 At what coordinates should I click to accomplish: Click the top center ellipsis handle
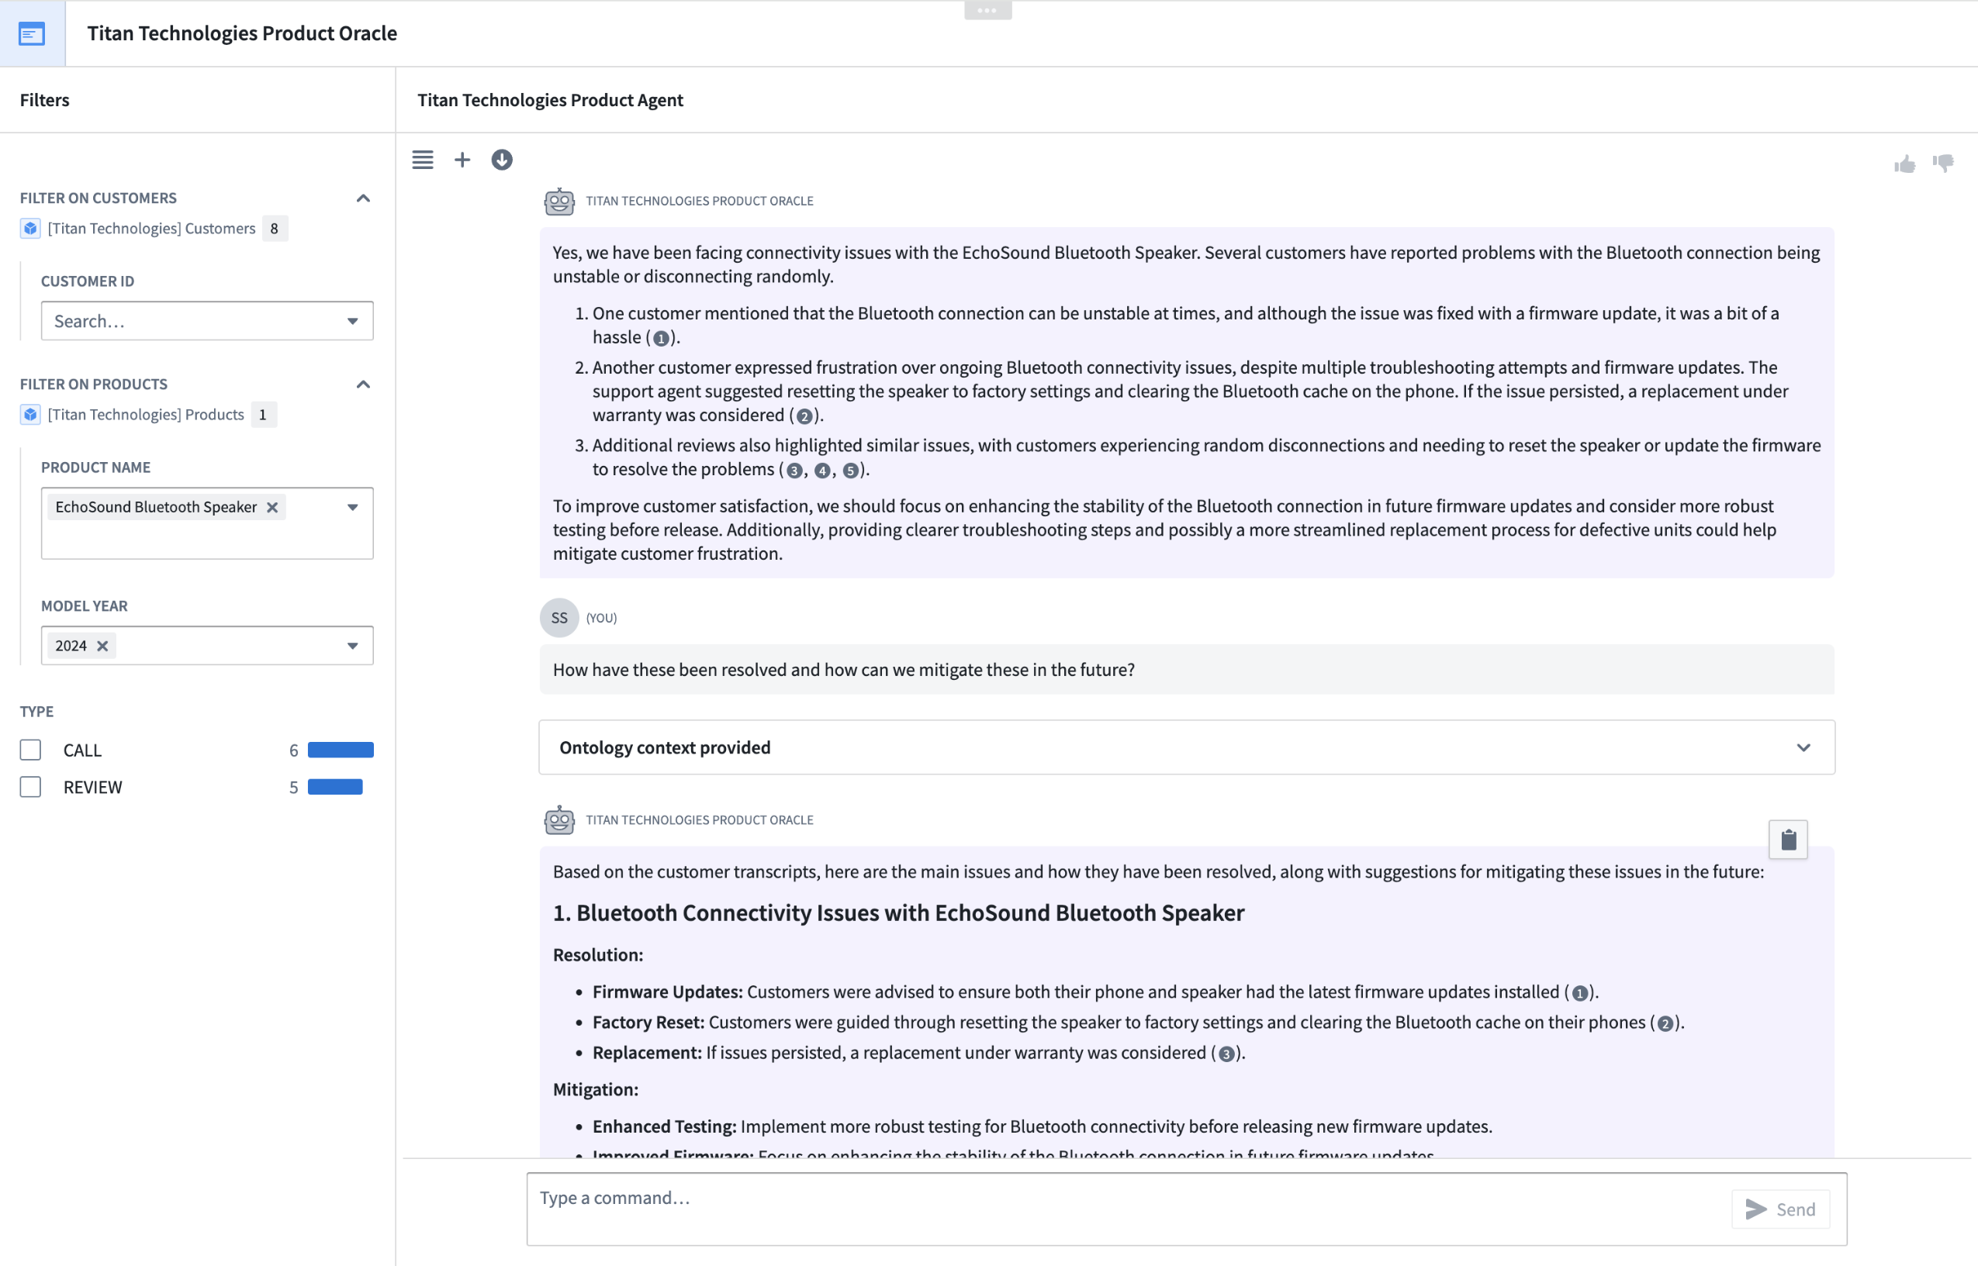[987, 10]
